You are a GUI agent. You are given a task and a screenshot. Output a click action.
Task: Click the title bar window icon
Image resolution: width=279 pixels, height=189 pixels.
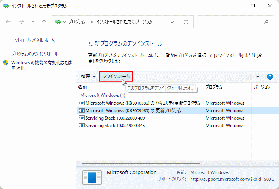[6, 6]
